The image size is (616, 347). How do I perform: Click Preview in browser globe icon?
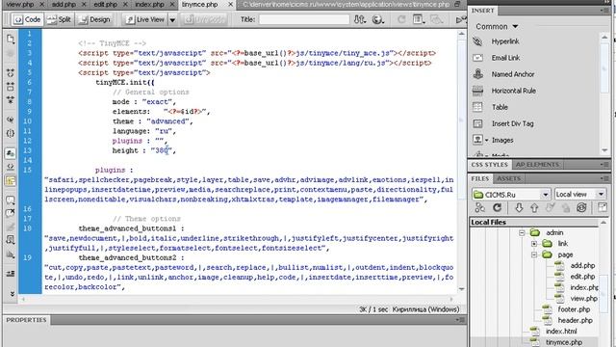click(x=378, y=19)
